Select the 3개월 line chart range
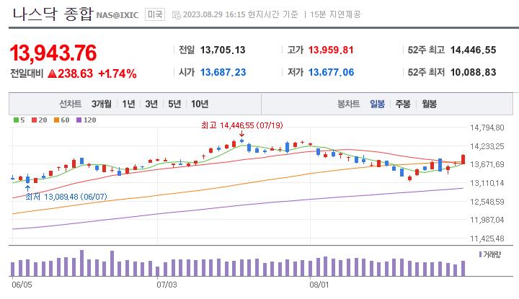 click(102, 104)
